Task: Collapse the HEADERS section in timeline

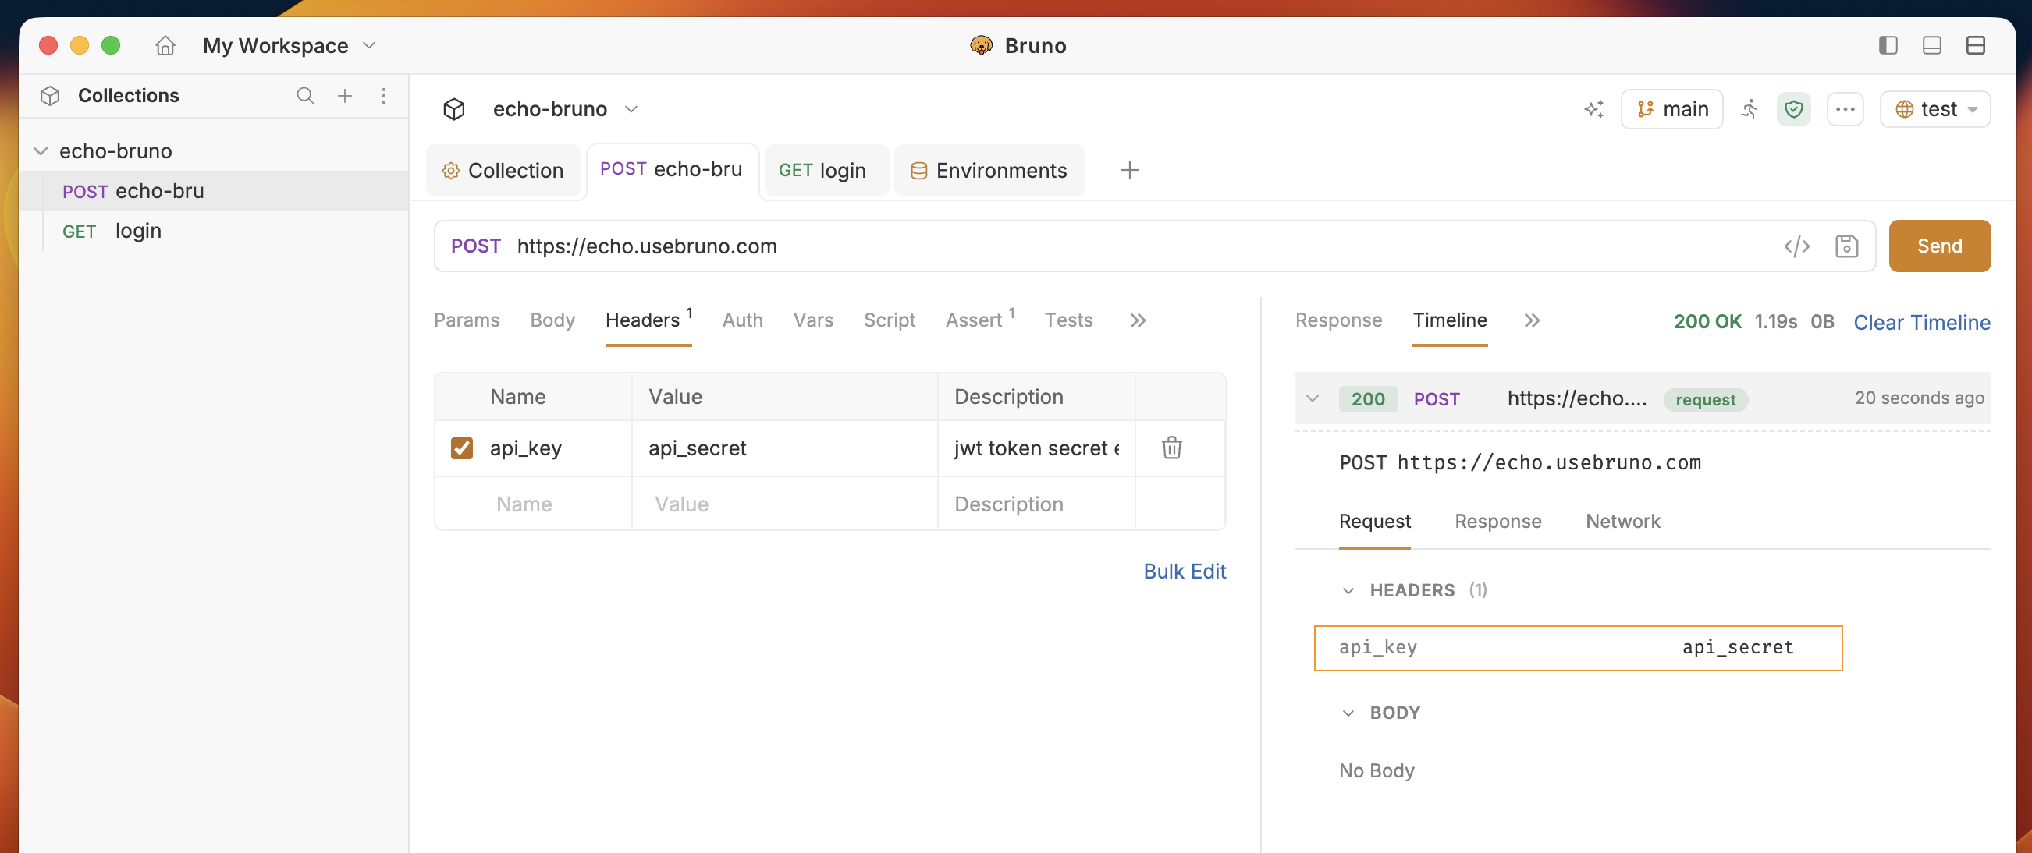Action: (1348, 590)
